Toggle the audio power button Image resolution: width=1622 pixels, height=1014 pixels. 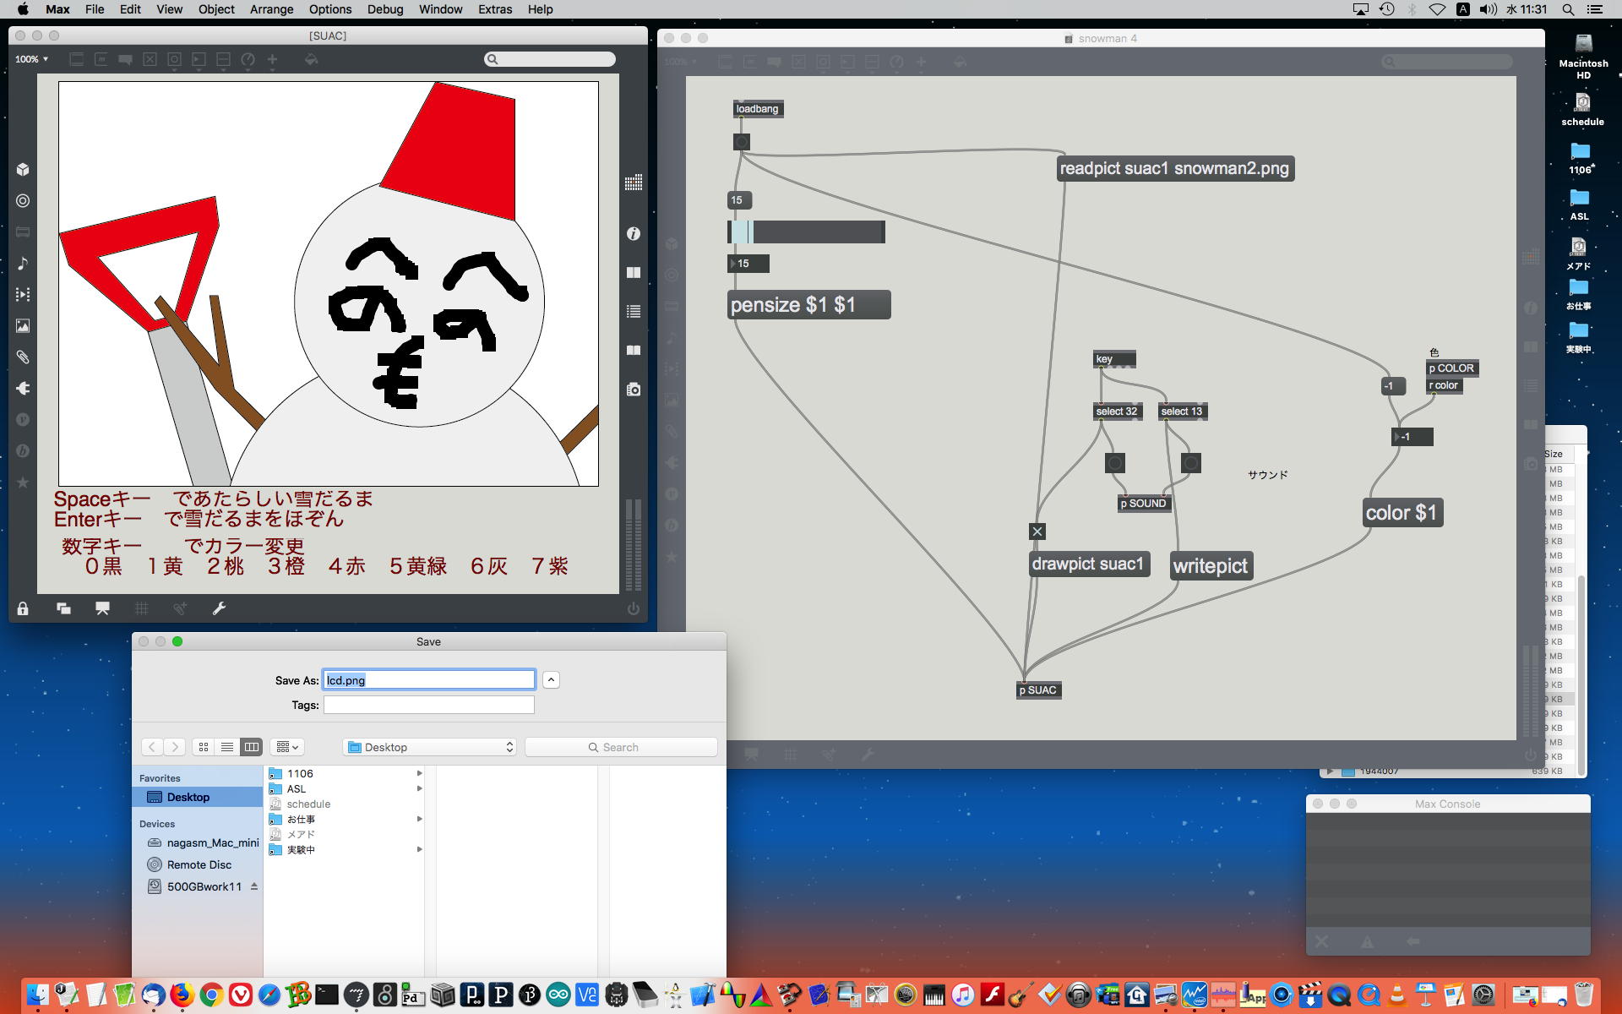coord(634,608)
